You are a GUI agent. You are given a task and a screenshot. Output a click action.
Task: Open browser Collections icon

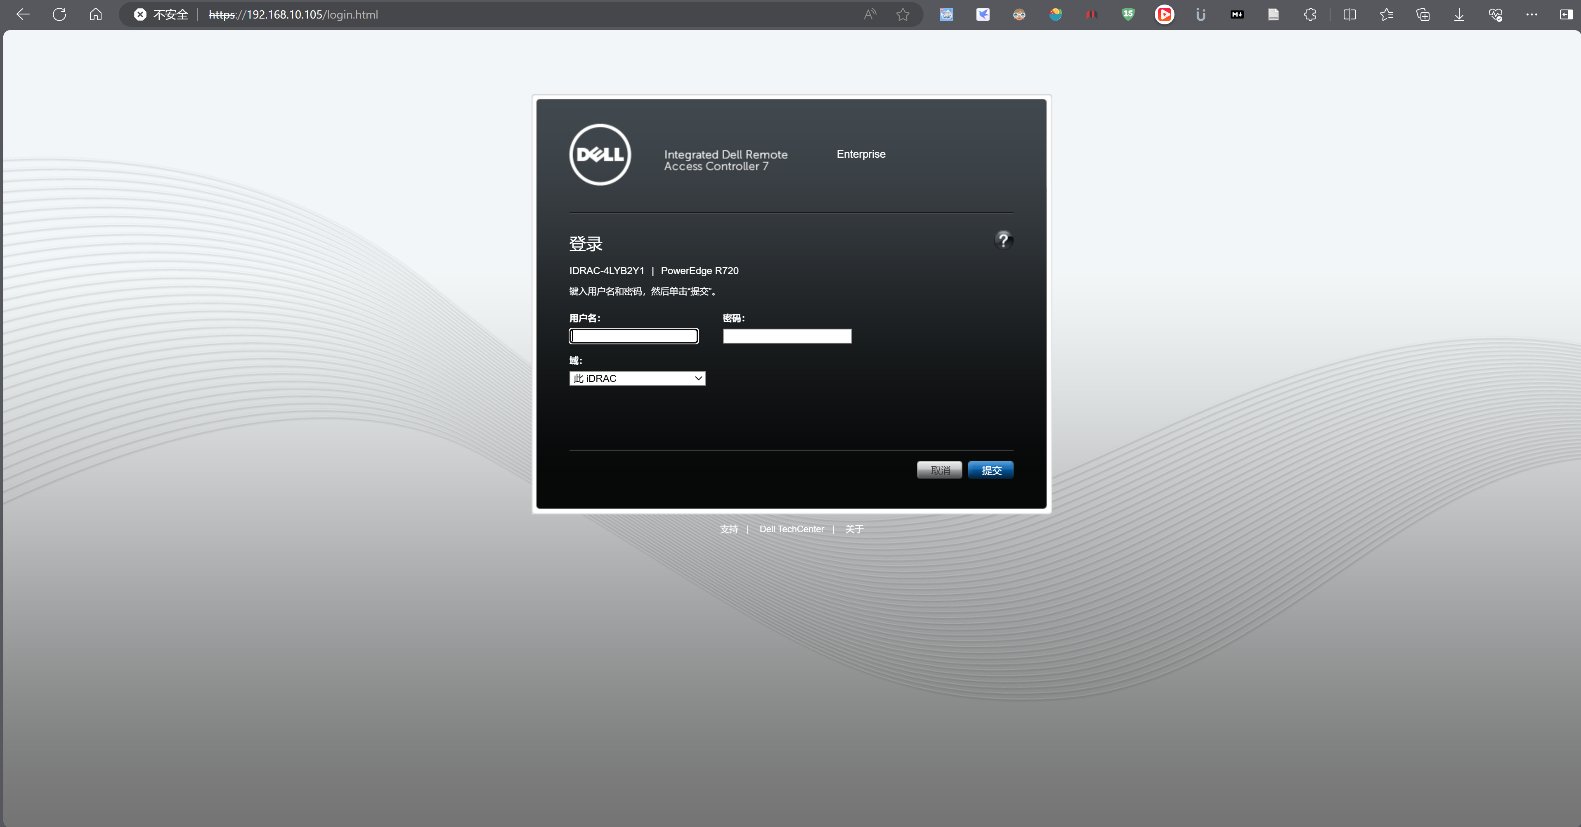pyautogui.click(x=1423, y=15)
